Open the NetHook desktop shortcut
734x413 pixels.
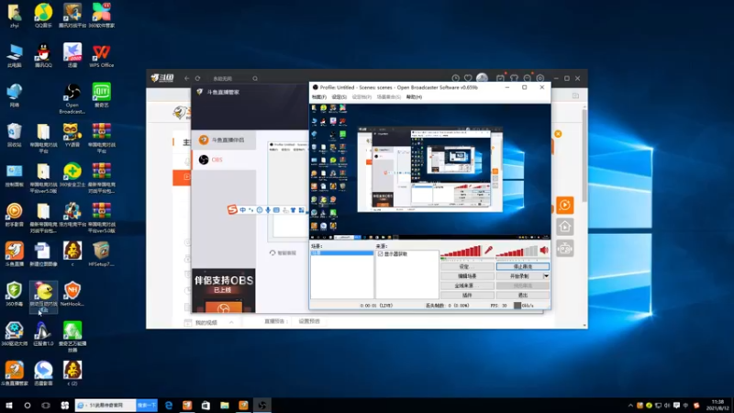72,294
